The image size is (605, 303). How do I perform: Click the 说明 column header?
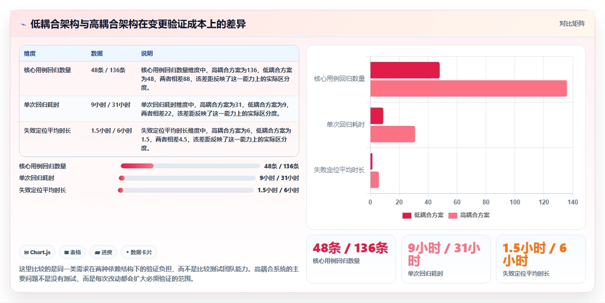coord(147,54)
